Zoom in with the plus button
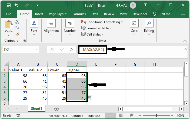Image resolution: width=190 pixels, height=119 pixels. 172,115
